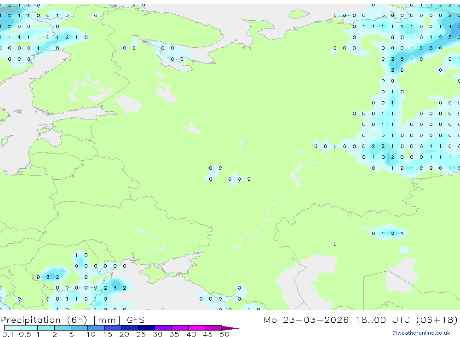Click the 0.1–0.5 mm palest legend swatch
460x337 pixels.
[12, 328]
